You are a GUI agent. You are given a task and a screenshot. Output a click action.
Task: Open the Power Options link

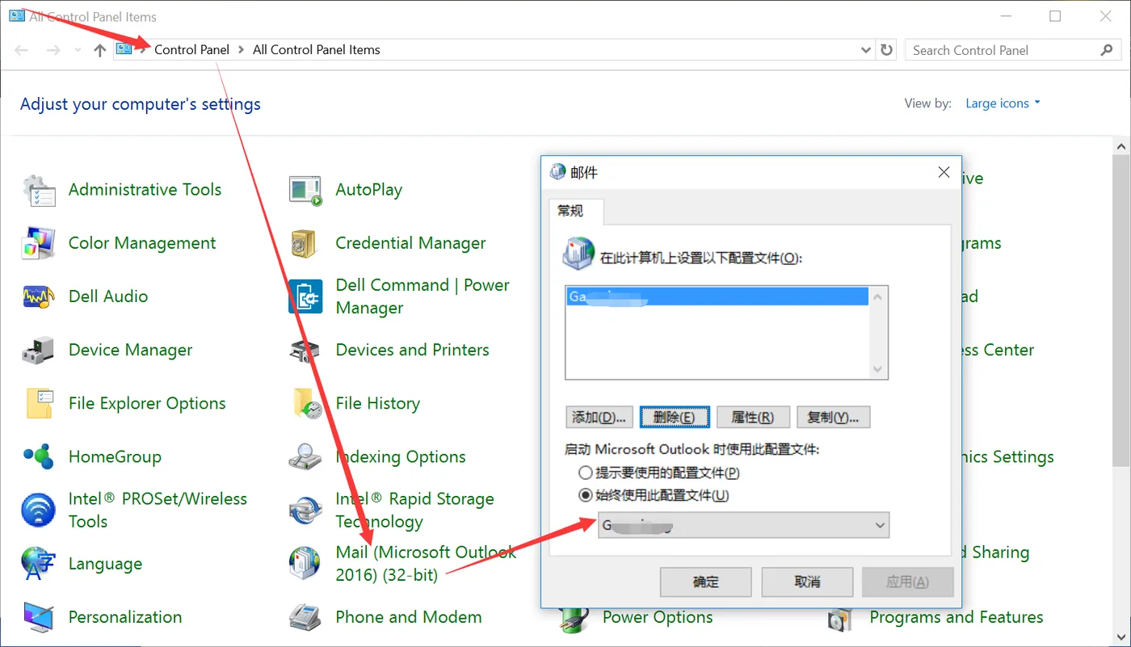(x=658, y=617)
